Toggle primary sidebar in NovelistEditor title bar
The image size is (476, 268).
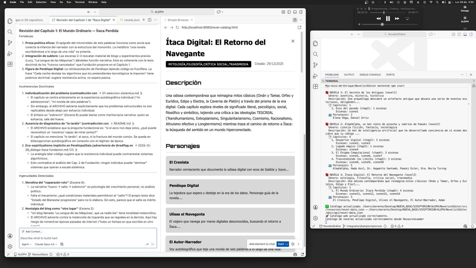tap(459, 34)
